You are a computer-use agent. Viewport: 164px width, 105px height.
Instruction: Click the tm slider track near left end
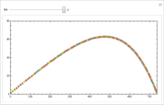[x=13, y=10]
